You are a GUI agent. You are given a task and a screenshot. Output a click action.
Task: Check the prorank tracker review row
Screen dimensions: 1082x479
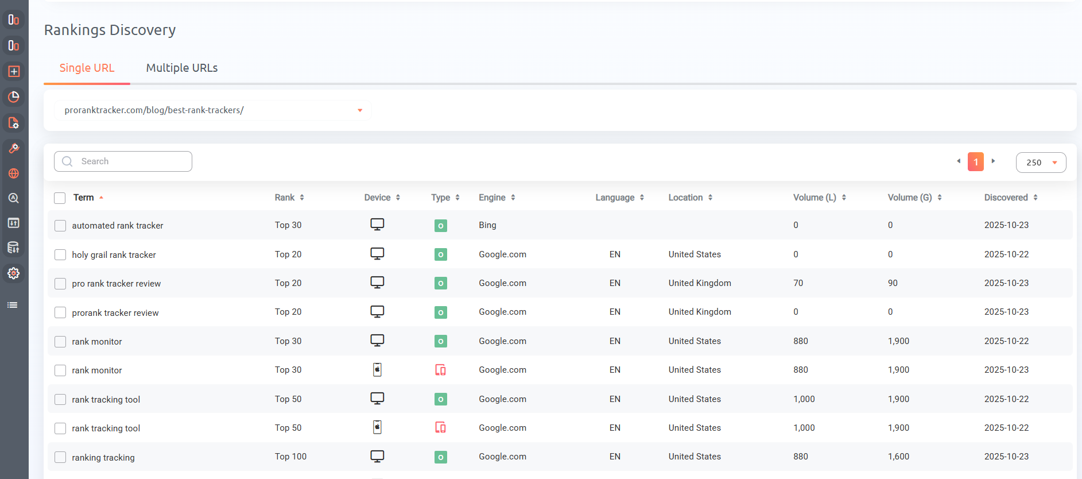click(x=60, y=312)
